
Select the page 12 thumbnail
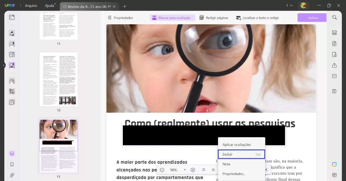59,79
